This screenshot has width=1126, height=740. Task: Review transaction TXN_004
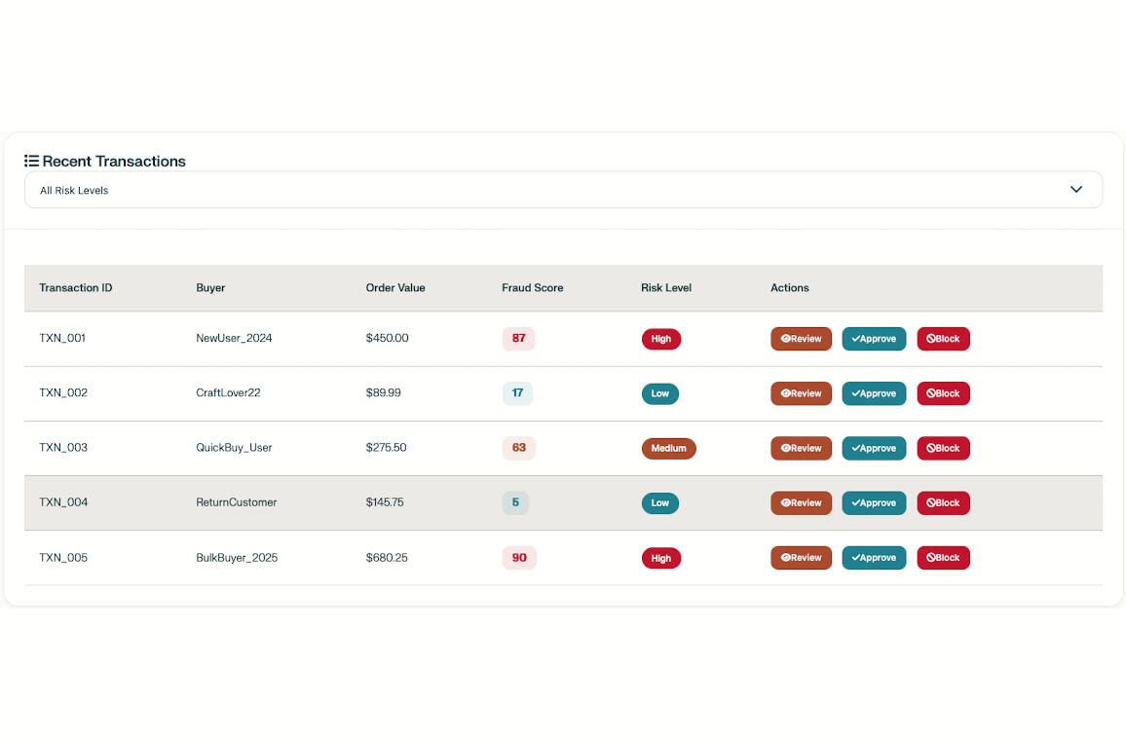tap(801, 503)
